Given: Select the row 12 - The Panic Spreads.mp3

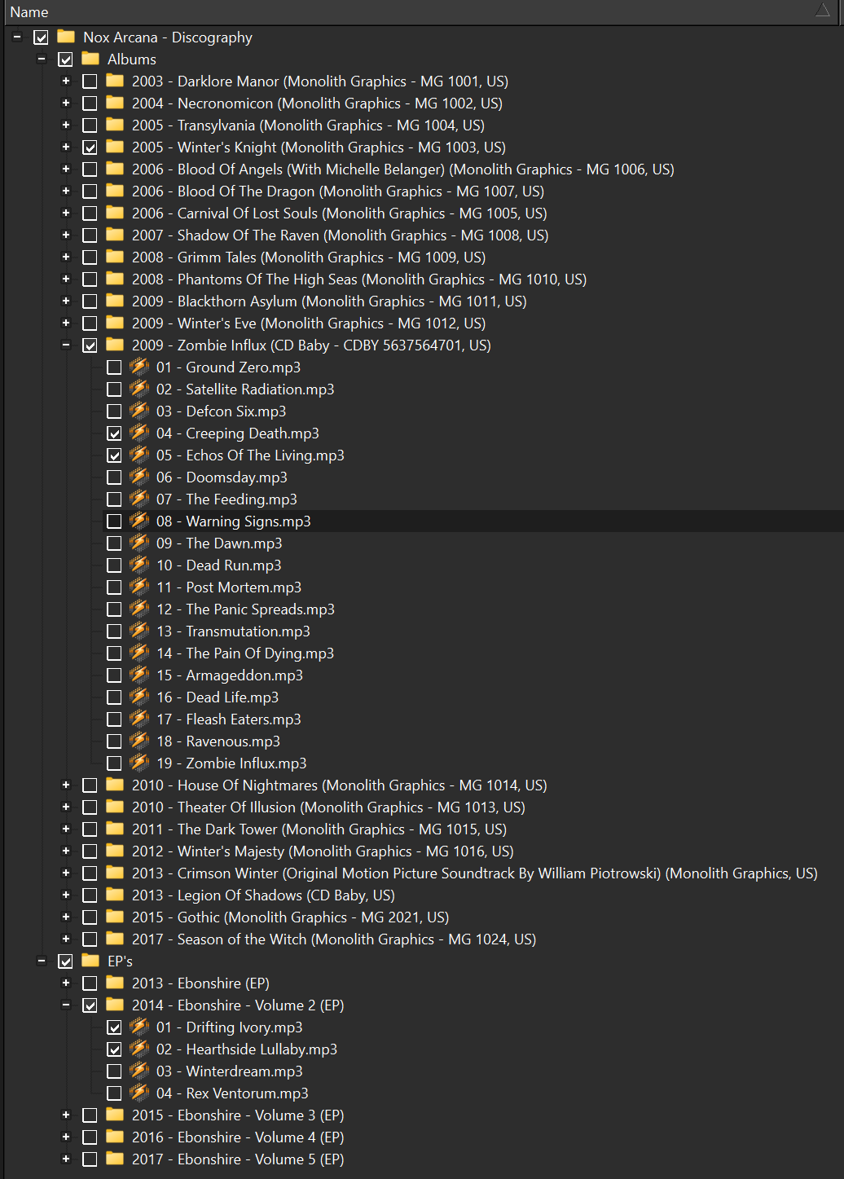Looking at the screenshot, I should click(x=245, y=609).
